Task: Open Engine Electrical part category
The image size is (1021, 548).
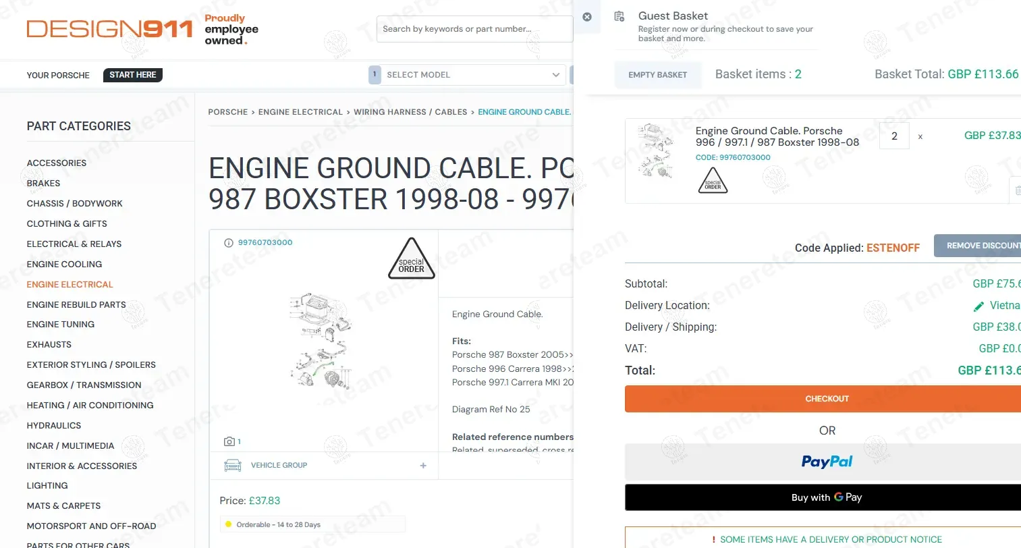Action: click(70, 285)
